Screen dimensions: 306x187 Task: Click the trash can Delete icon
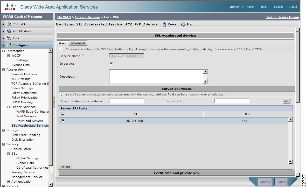coord(164,24)
